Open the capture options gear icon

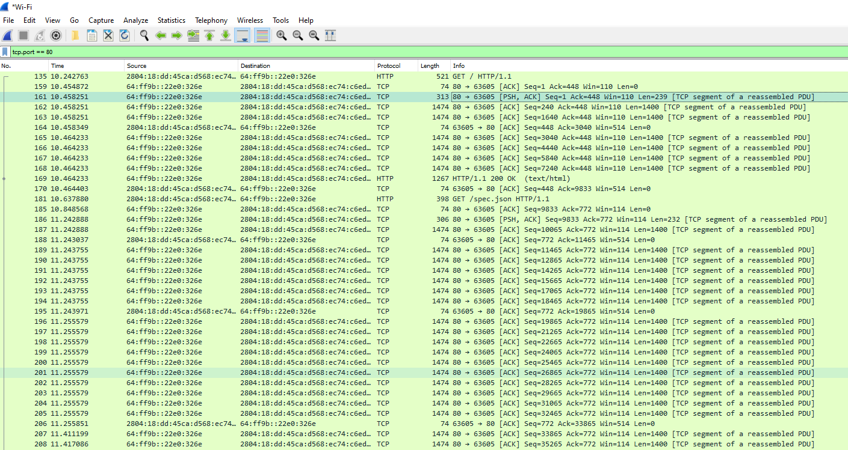click(55, 35)
